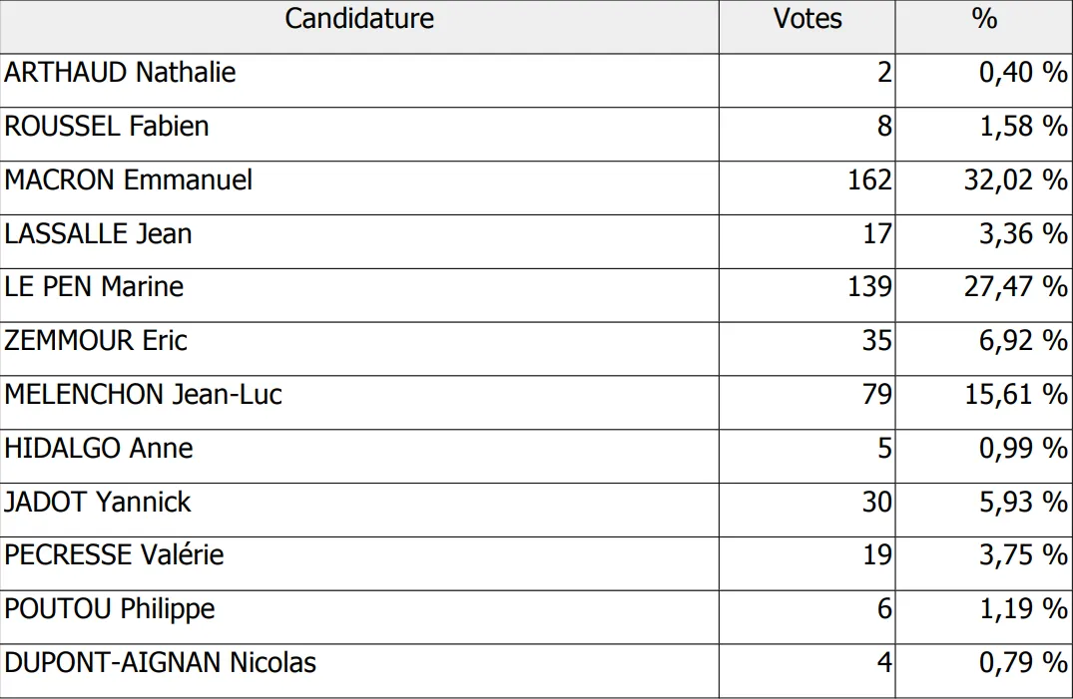Select the ARTHAUD Nathalie name cell
The height and width of the screenshot is (699, 1073).
coord(121,73)
